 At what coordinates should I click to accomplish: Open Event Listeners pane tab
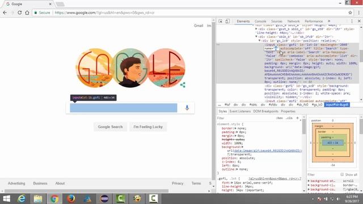click(x=240, y=111)
